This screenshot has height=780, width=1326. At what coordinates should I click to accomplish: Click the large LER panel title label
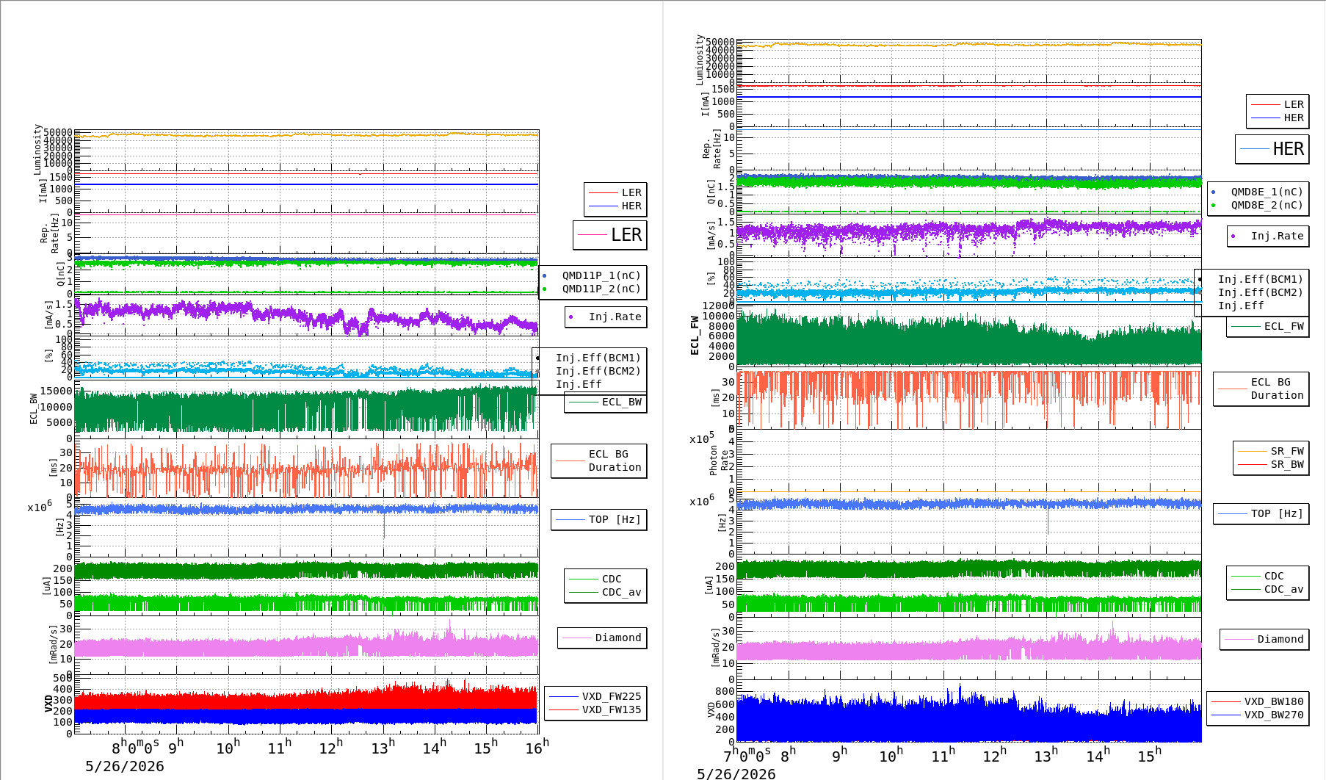[626, 235]
